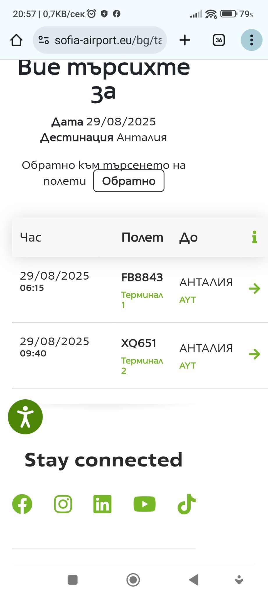Open the TikTok social icon

pyautogui.click(x=187, y=504)
